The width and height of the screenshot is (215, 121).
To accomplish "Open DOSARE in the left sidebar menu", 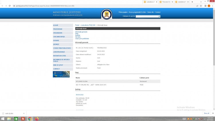I will click(56, 40).
